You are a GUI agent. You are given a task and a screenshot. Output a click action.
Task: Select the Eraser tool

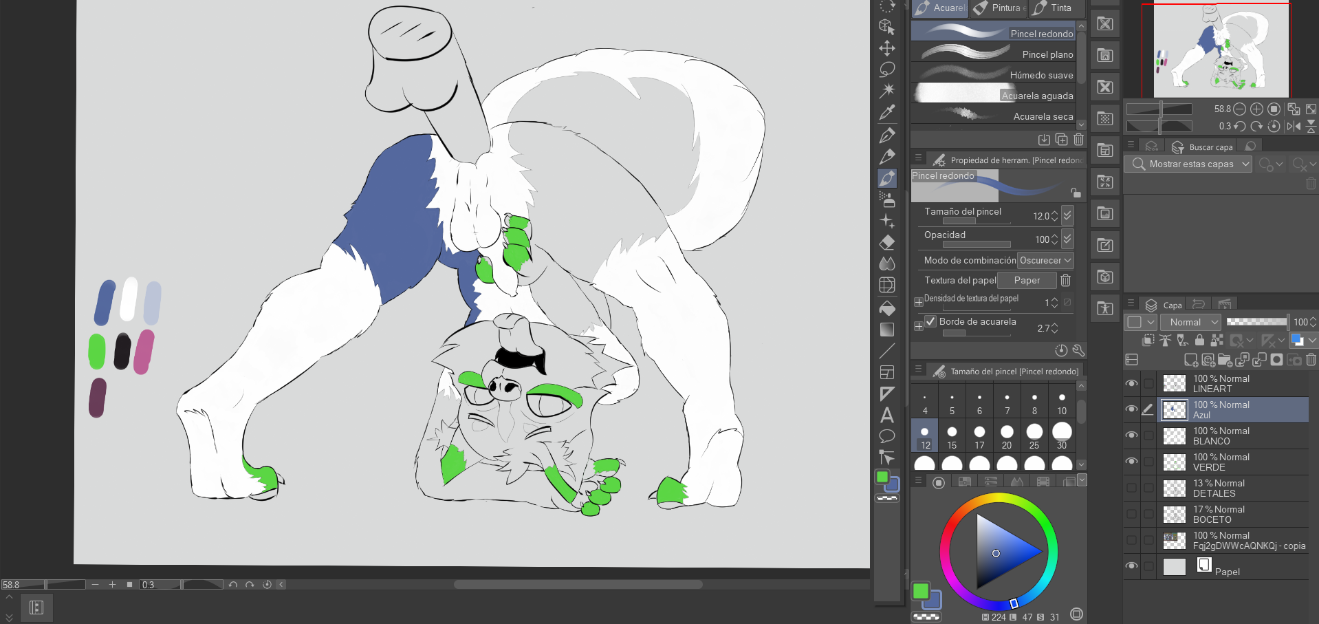[887, 242]
